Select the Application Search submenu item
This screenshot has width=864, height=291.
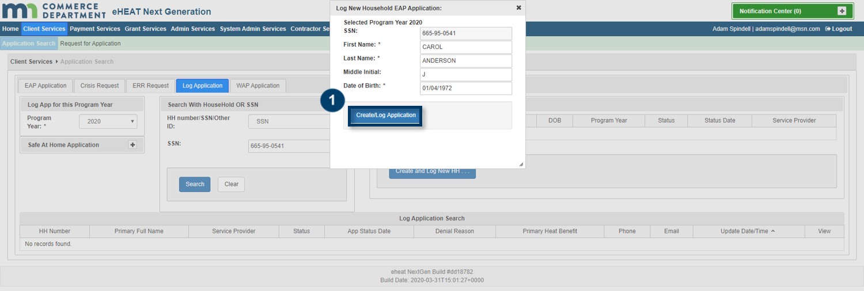pos(29,43)
